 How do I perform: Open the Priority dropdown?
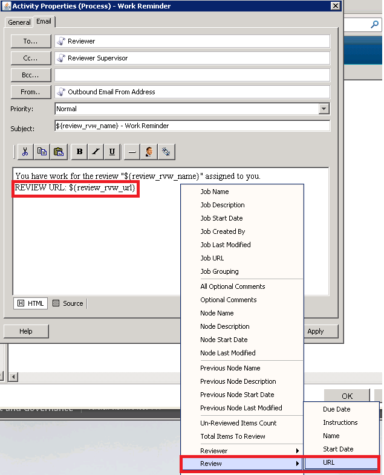point(324,109)
